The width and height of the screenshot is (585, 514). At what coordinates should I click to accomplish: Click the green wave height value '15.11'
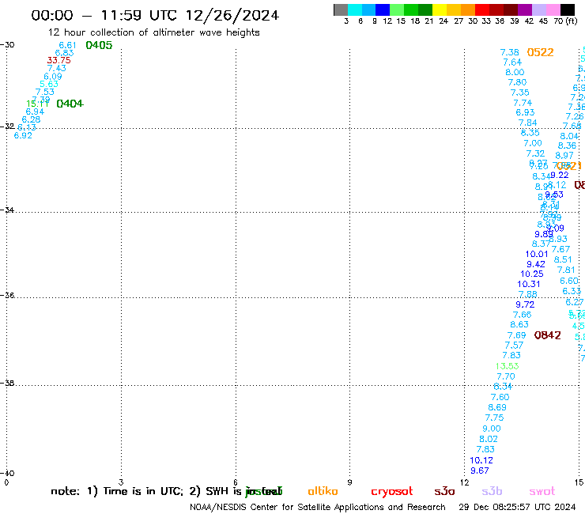[37, 104]
